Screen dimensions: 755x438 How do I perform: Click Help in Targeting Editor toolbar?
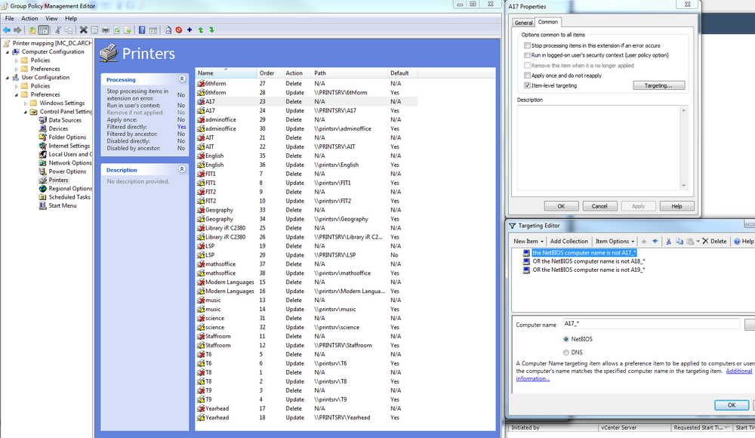coord(744,241)
